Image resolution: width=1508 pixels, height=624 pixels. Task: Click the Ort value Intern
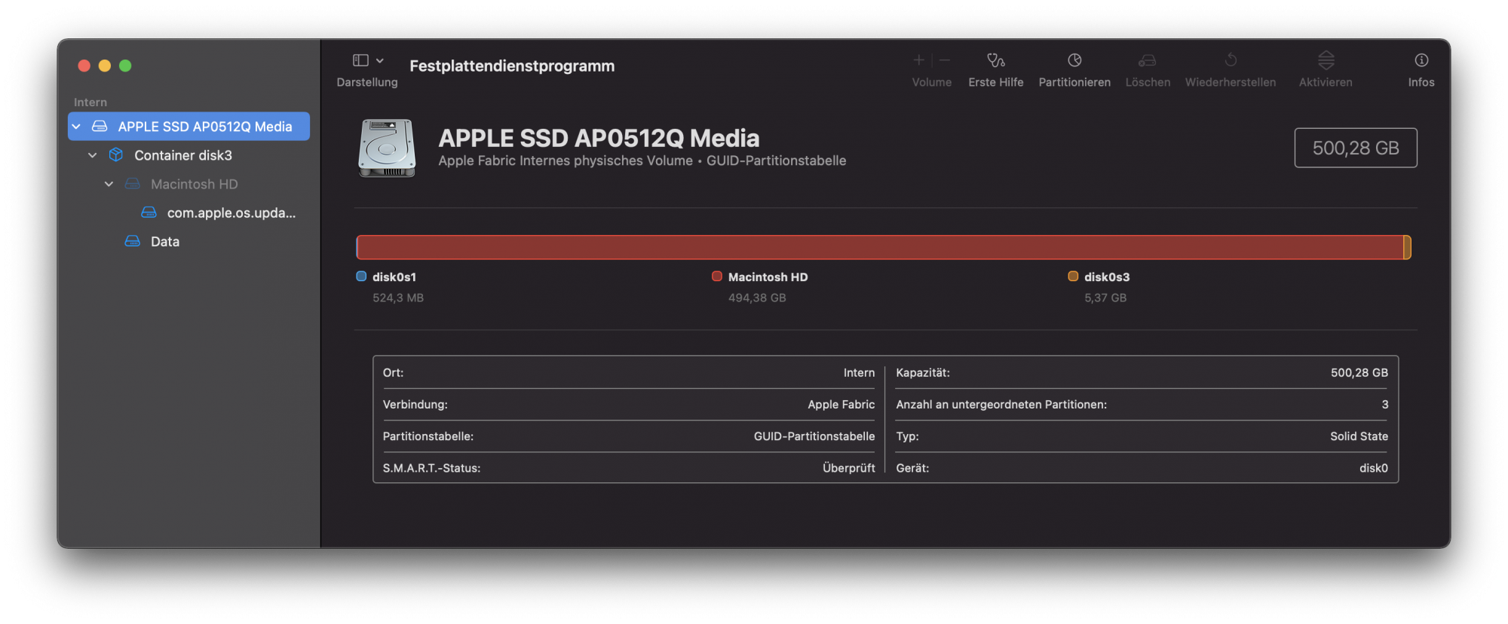pyautogui.click(x=859, y=373)
